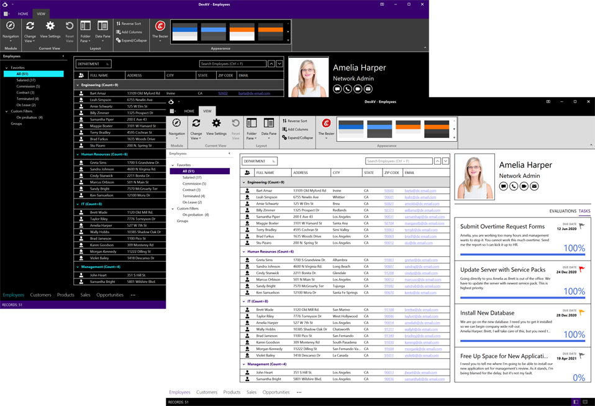Click Folder Pane button in front light window

(252, 128)
